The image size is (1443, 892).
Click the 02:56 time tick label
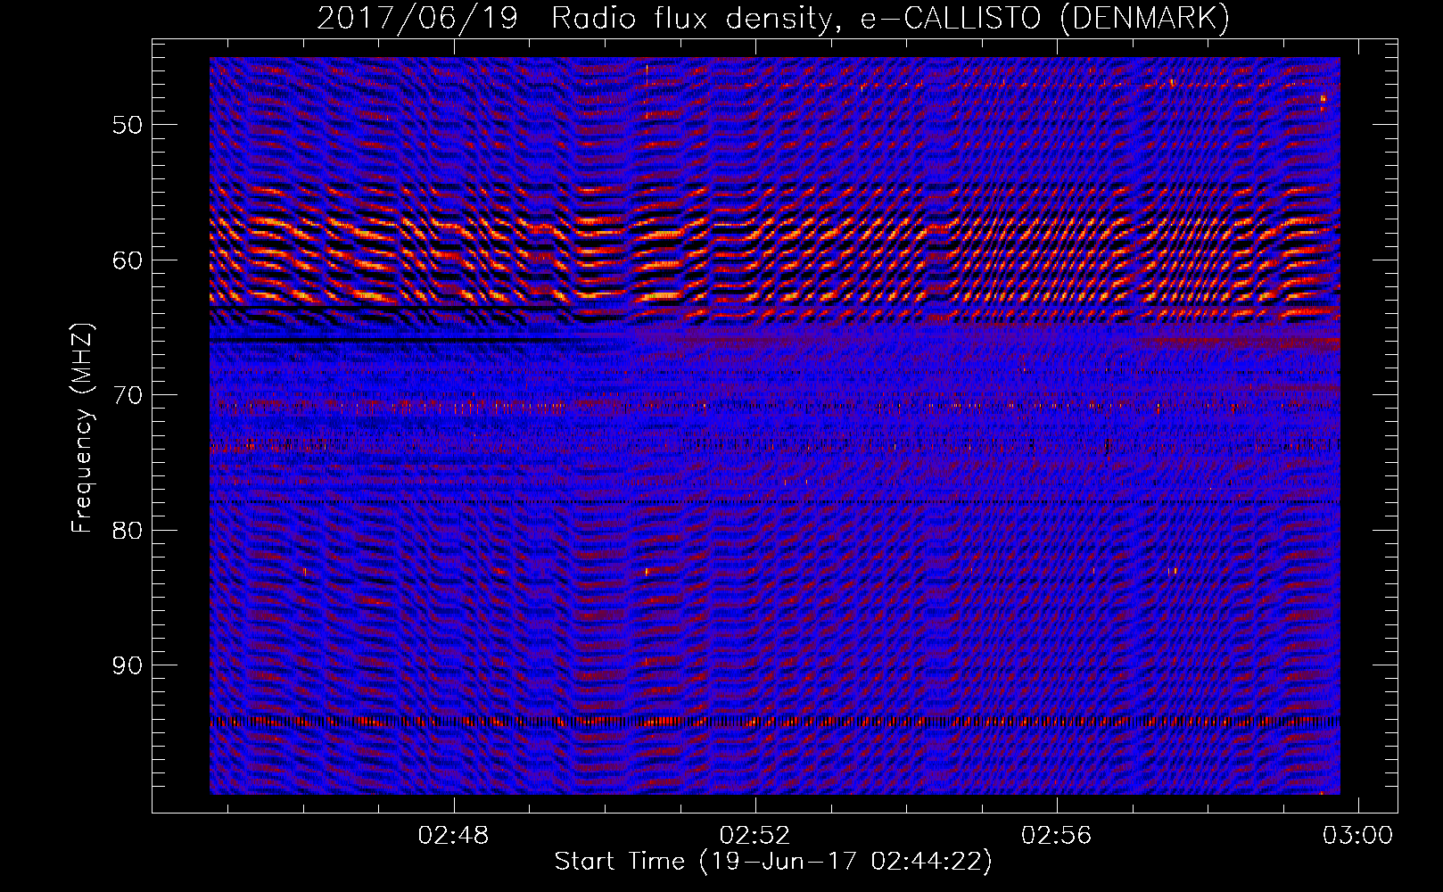[1057, 835]
